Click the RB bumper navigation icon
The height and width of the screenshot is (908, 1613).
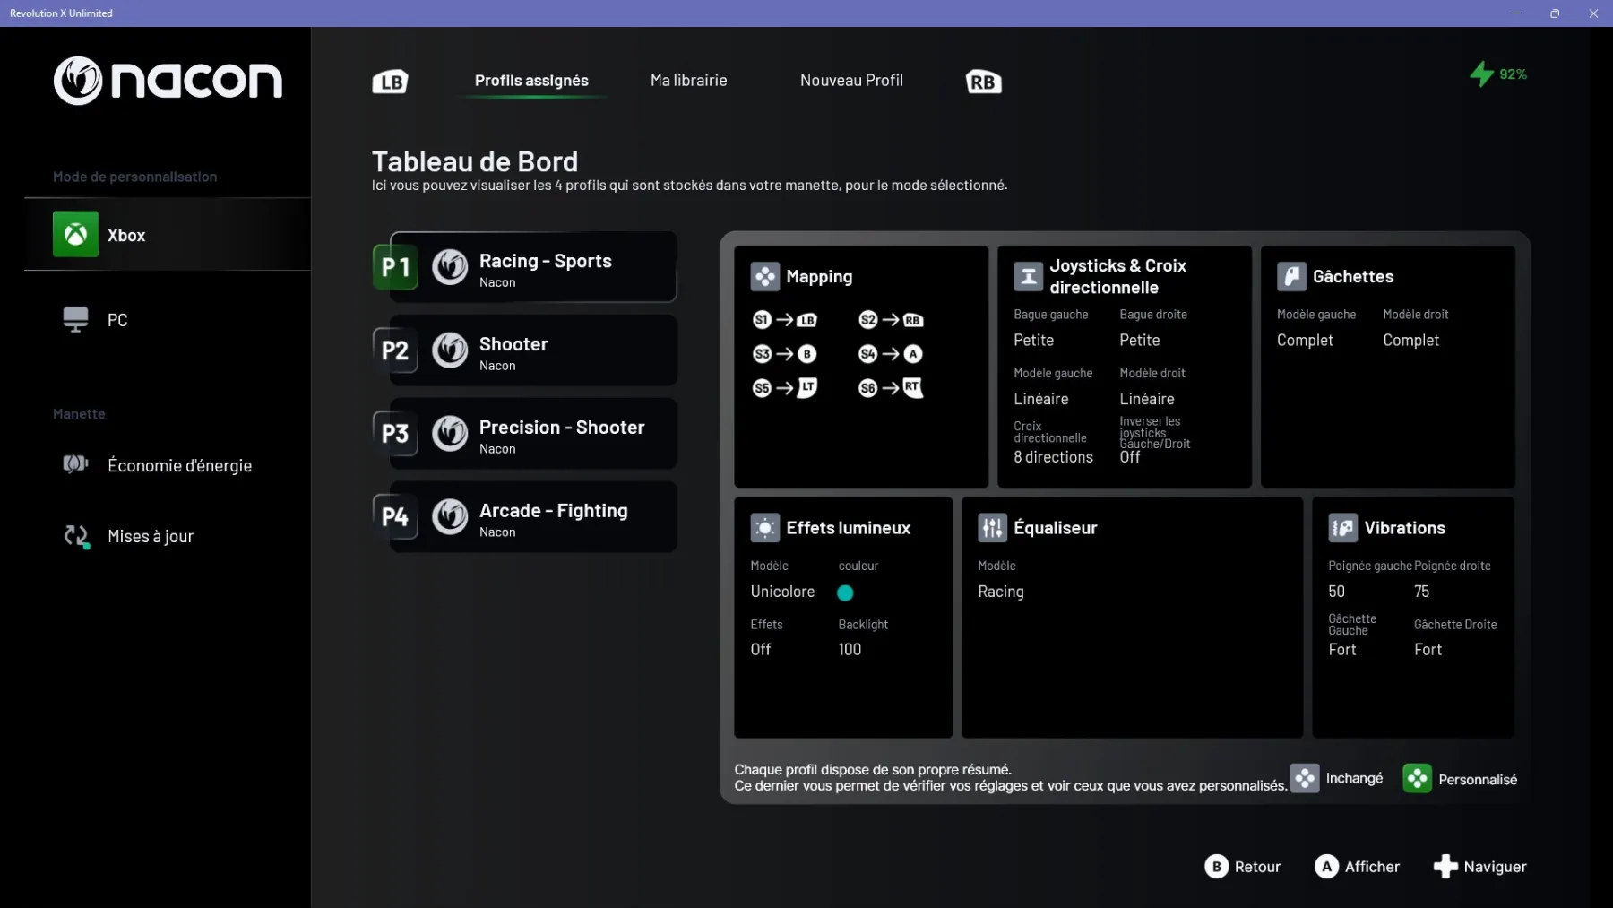tap(983, 82)
